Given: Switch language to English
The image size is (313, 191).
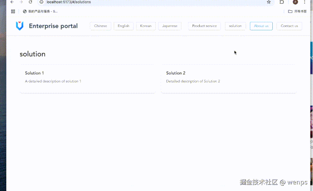Looking at the screenshot, I should (x=123, y=26).
